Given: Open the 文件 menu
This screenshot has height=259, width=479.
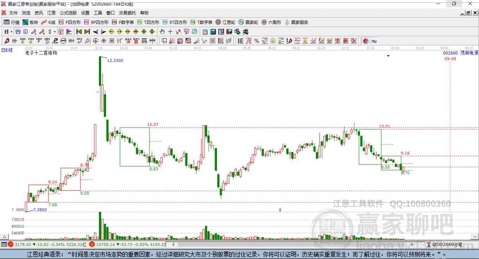Looking at the screenshot, I should point(13,13).
